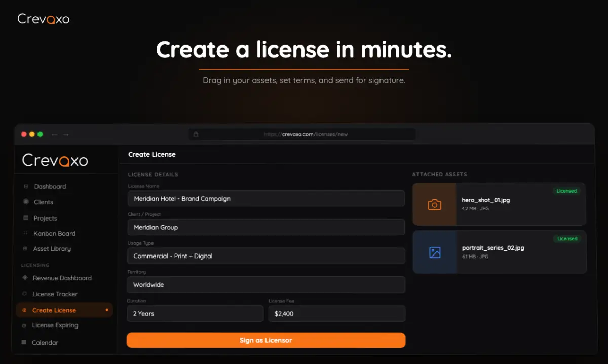Click the Client / Project field
The image size is (608, 364).
click(266, 227)
